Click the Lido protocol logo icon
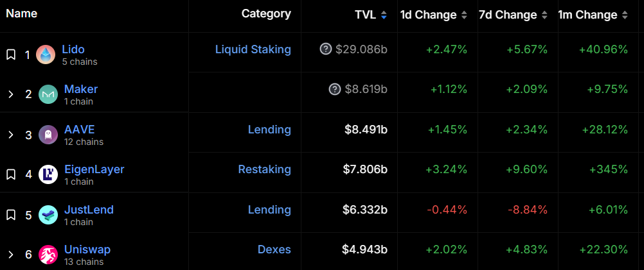Image resolution: width=644 pixels, height=270 pixels. [x=46, y=55]
